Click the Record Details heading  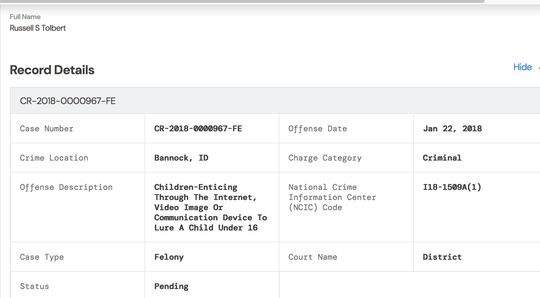pos(52,70)
